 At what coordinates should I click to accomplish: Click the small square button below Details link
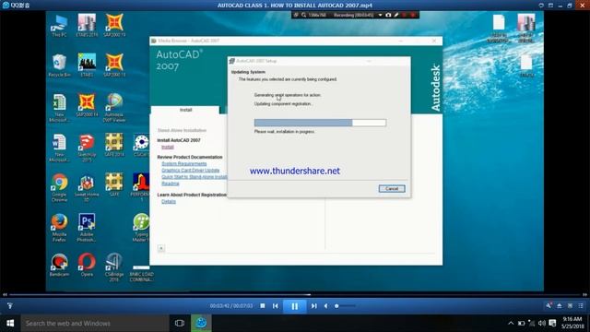(x=161, y=248)
